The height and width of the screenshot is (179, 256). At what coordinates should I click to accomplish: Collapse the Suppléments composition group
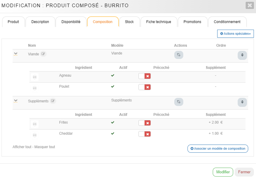point(16,101)
